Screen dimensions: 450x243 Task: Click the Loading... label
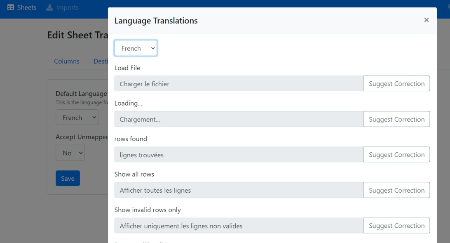pos(128,104)
